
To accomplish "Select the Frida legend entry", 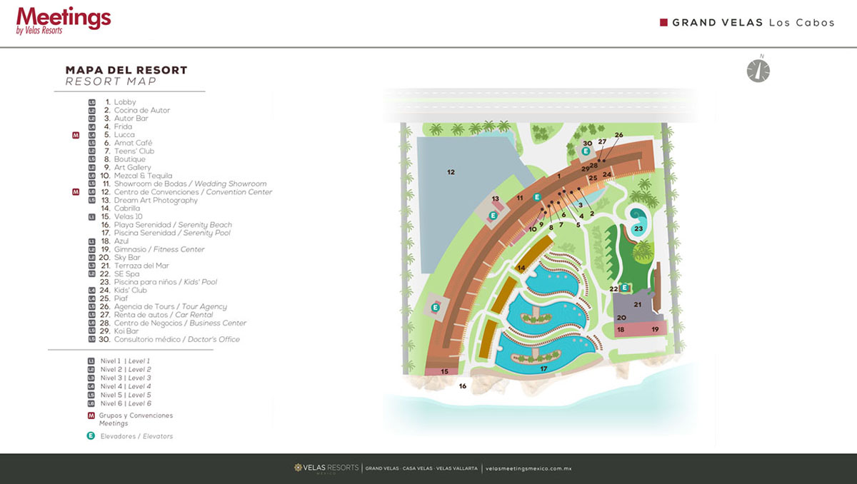I will pos(118,127).
